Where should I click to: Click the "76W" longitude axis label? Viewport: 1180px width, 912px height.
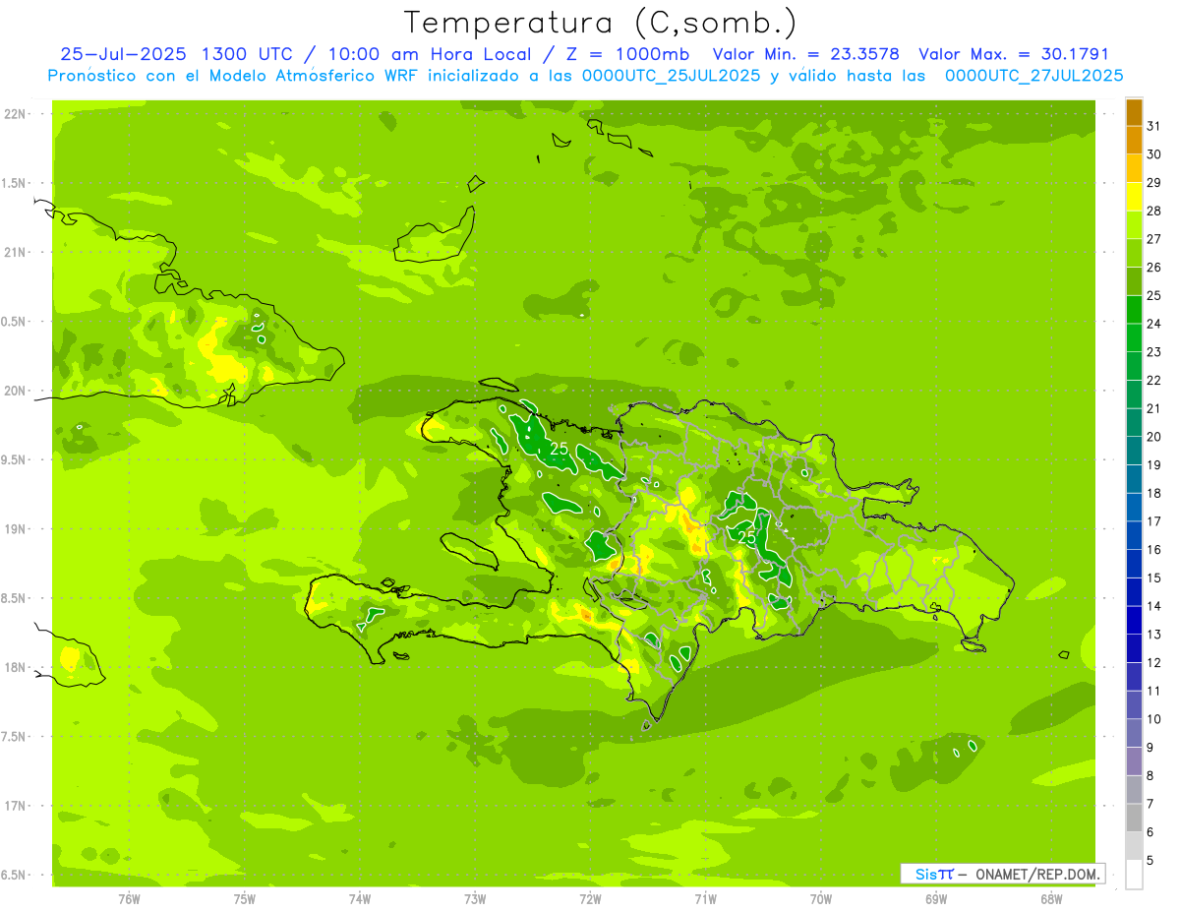tap(129, 899)
